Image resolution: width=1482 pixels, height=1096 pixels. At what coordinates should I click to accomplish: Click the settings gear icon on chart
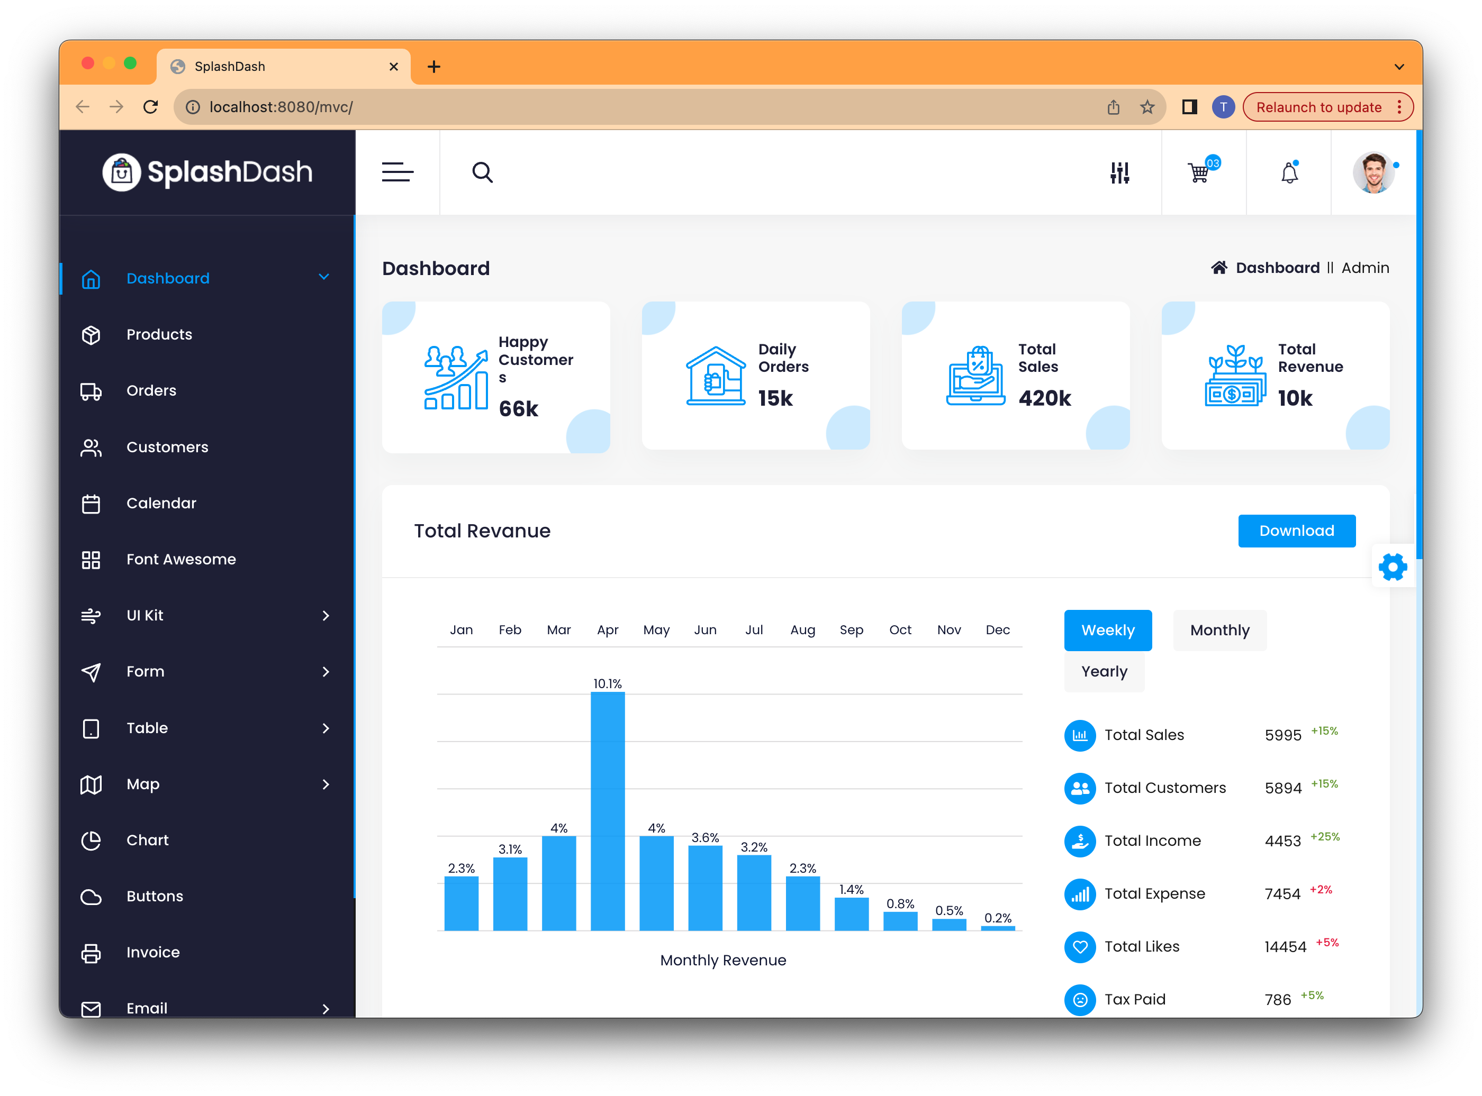[1392, 565]
